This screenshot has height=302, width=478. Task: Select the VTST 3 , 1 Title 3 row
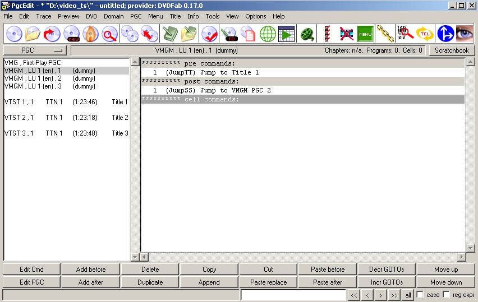tap(66, 133)
